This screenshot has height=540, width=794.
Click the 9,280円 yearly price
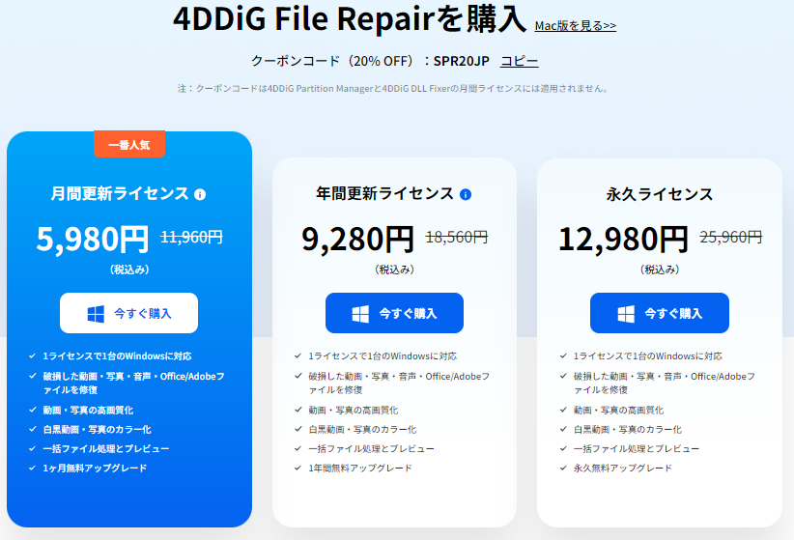(x=357, y=240)
